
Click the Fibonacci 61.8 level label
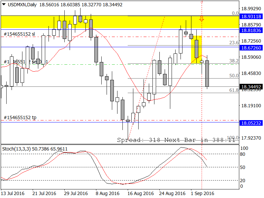pyautogui.click(x=234, y=90)
